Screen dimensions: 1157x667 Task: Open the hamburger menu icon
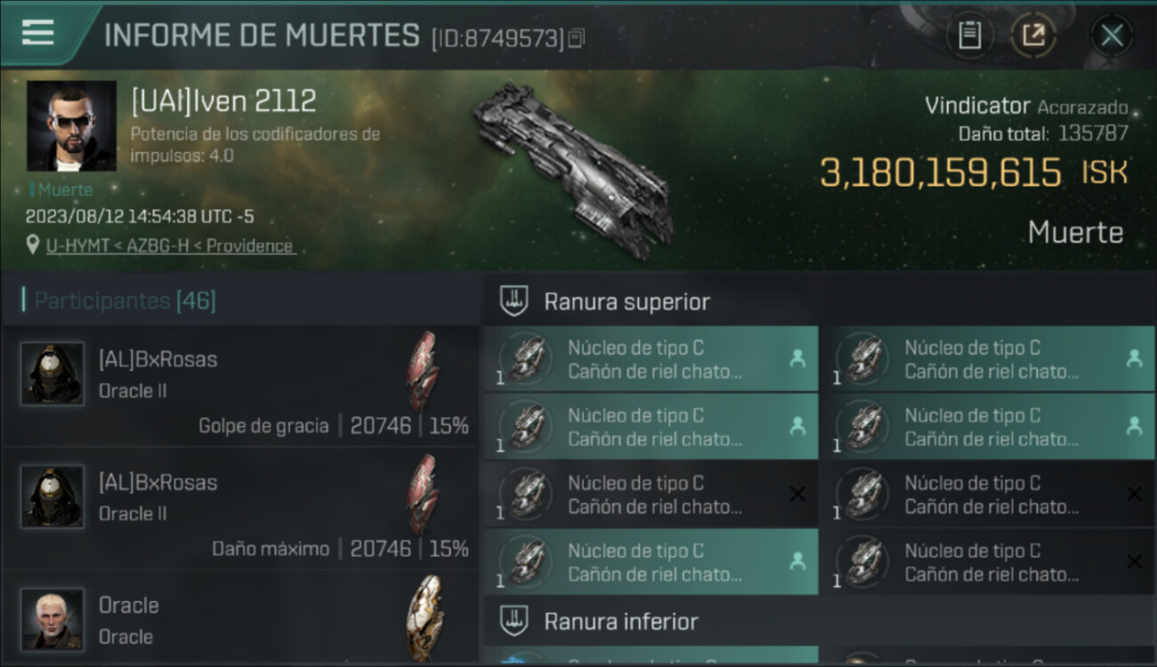pos(37,32)
